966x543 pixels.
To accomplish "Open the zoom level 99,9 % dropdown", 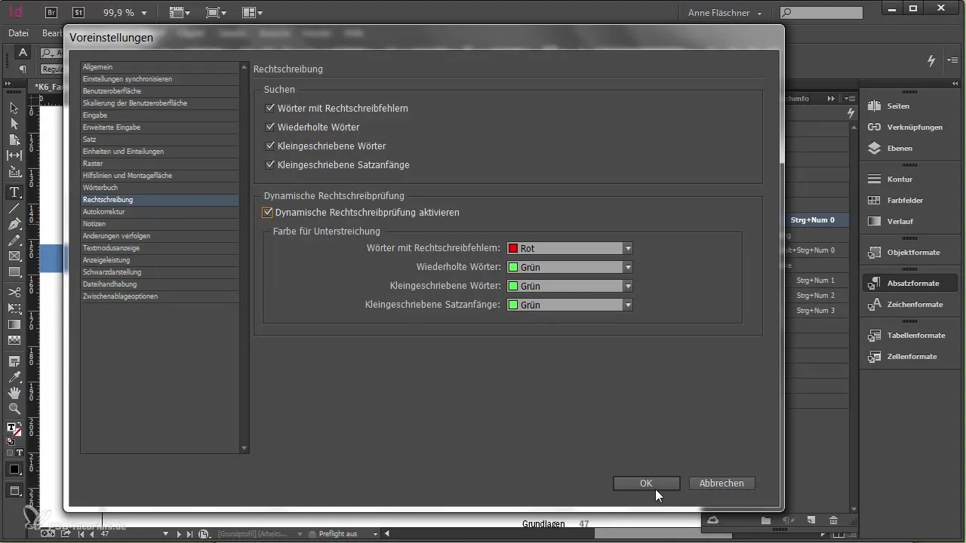I will 144,13.
